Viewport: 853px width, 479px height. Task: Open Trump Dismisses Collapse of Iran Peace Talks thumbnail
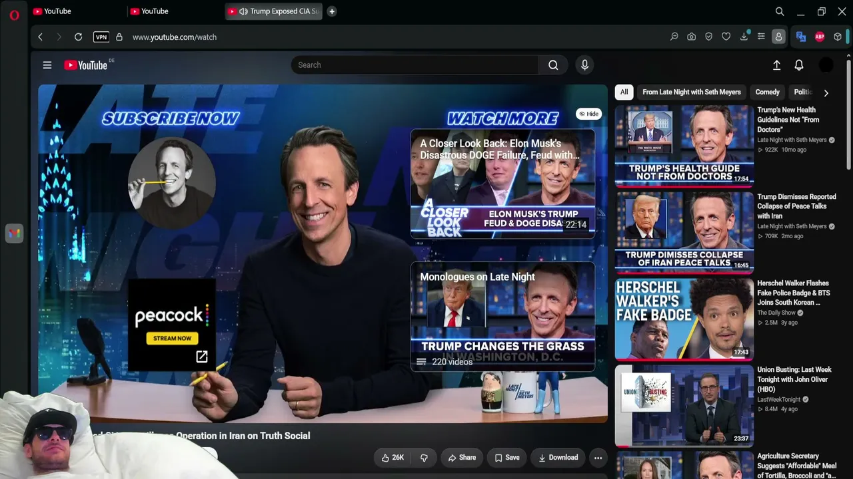684,232
